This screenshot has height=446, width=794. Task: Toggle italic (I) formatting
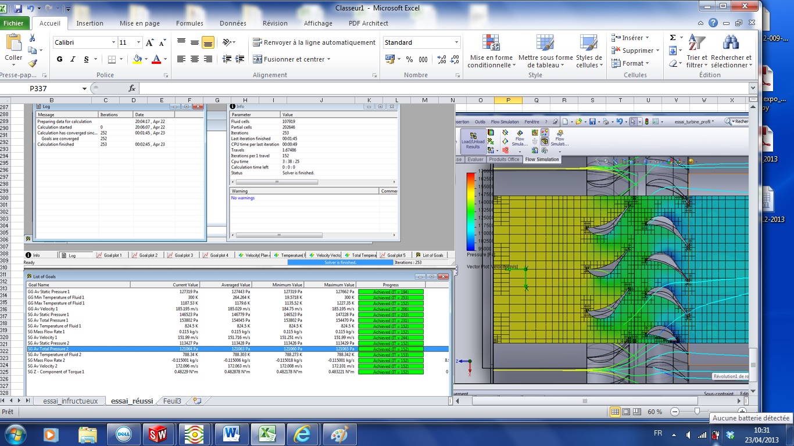[x=73, y=59]
